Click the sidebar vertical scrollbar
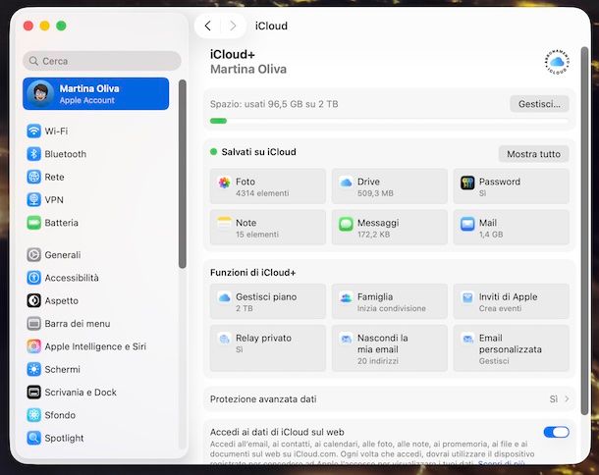This screenshot has height=475, width=599. (183, 174)
